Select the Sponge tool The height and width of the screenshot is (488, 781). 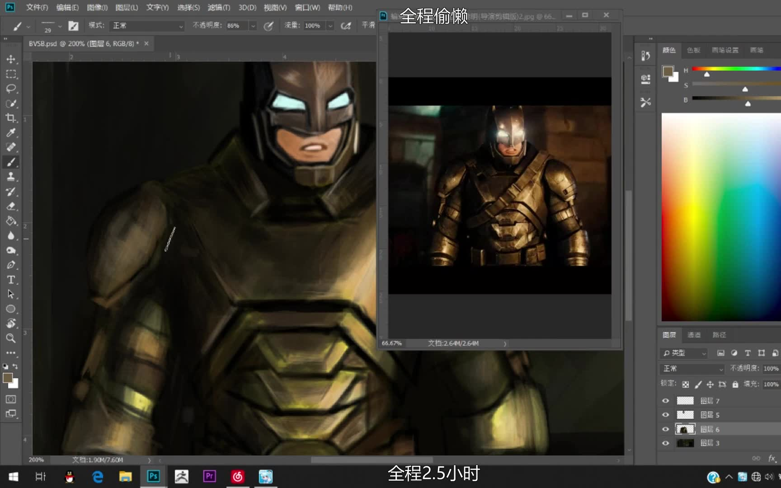tap(11, 250)
